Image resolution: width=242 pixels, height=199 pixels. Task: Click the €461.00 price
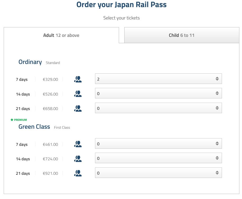(x=50, y=144)
